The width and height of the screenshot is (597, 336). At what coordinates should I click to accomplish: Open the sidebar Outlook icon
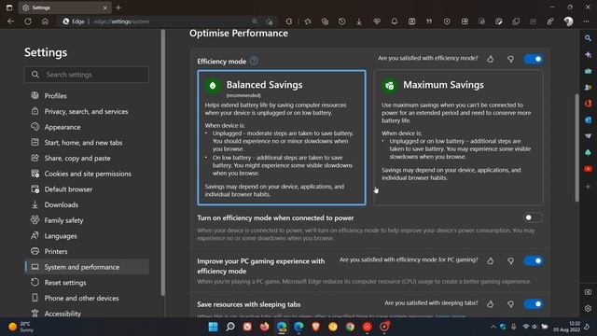(588, 119)
